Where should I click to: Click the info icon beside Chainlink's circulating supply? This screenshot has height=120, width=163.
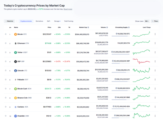tap(115, 115)
